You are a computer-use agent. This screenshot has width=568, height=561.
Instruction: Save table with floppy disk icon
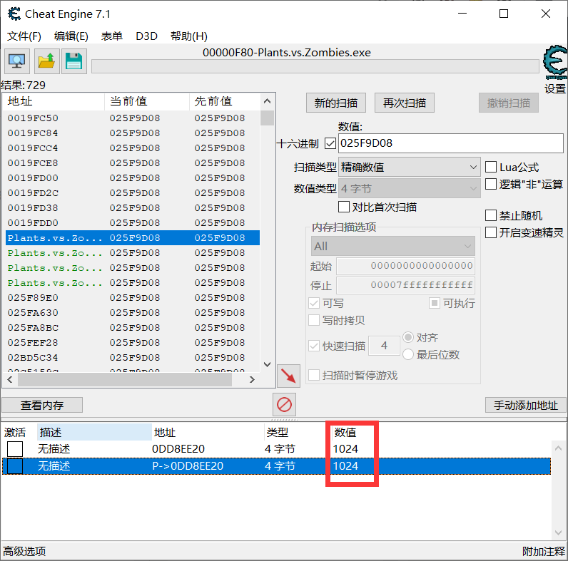click(x=74, y=61)
